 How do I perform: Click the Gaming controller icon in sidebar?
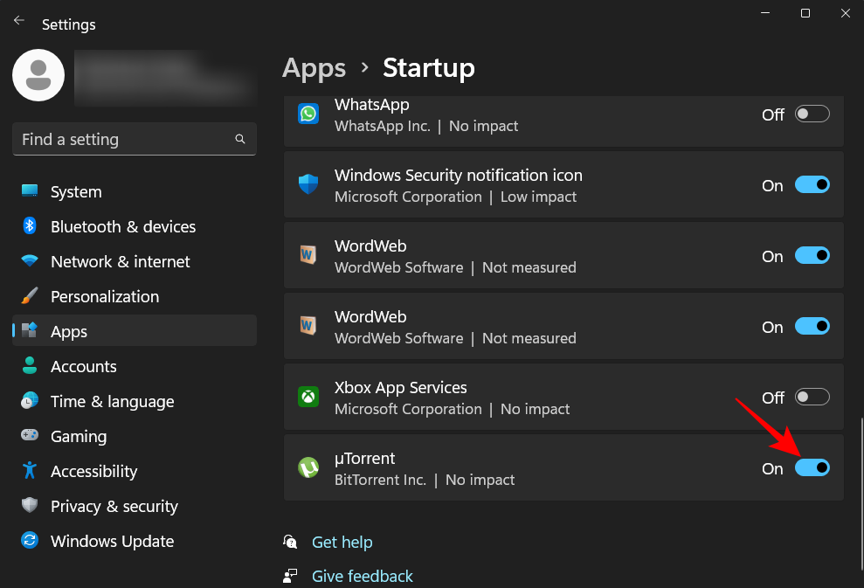29,436
